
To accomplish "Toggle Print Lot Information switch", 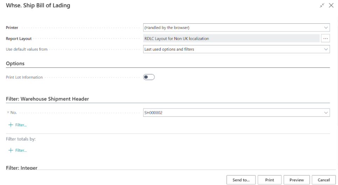I will point(149,77).
